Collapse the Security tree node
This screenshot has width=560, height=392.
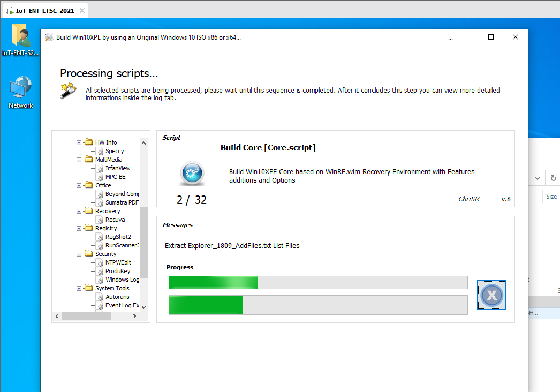click(x=79, y=254)
